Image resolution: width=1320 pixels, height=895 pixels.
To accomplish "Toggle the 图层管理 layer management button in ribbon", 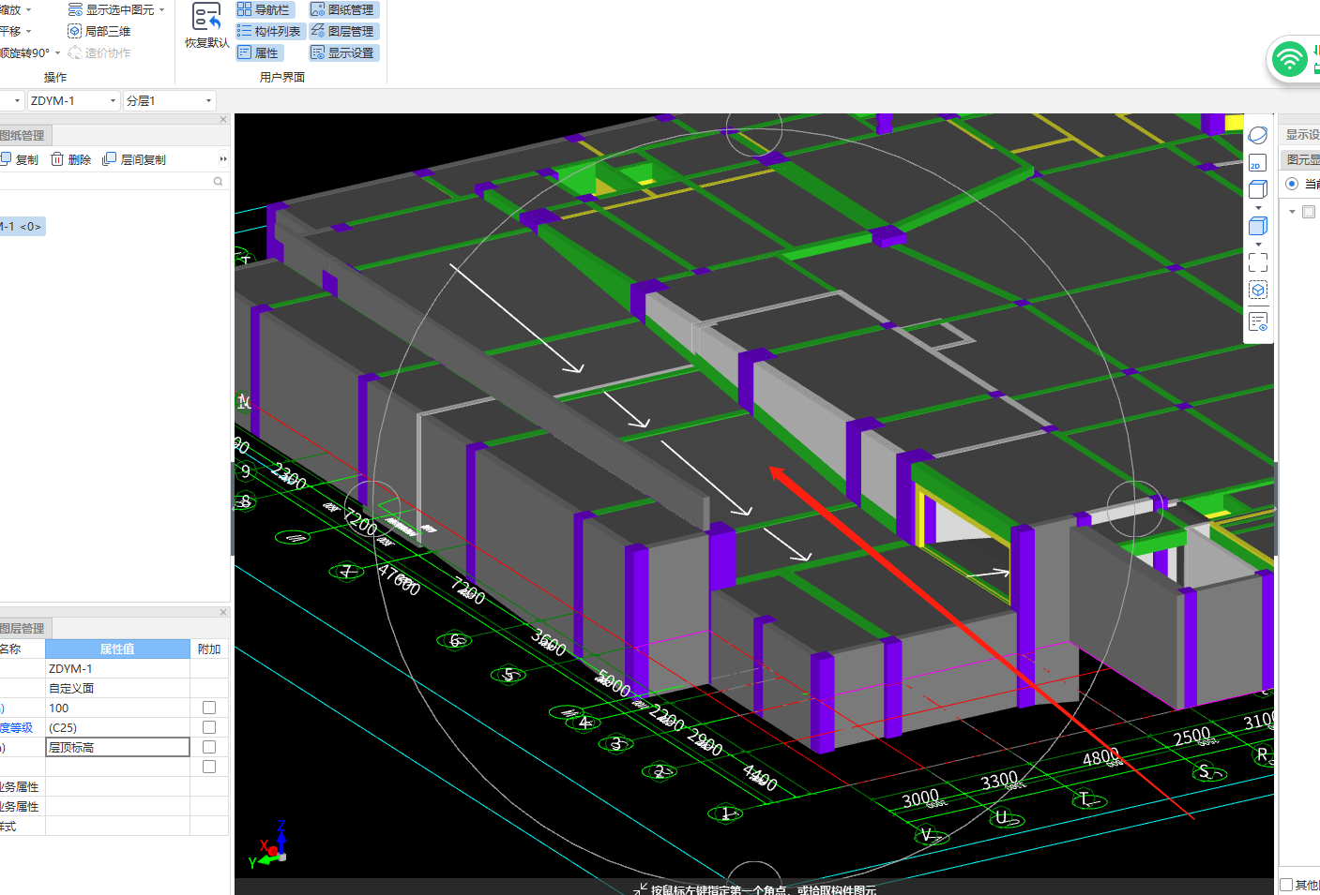I will click(x=342, y=31).
